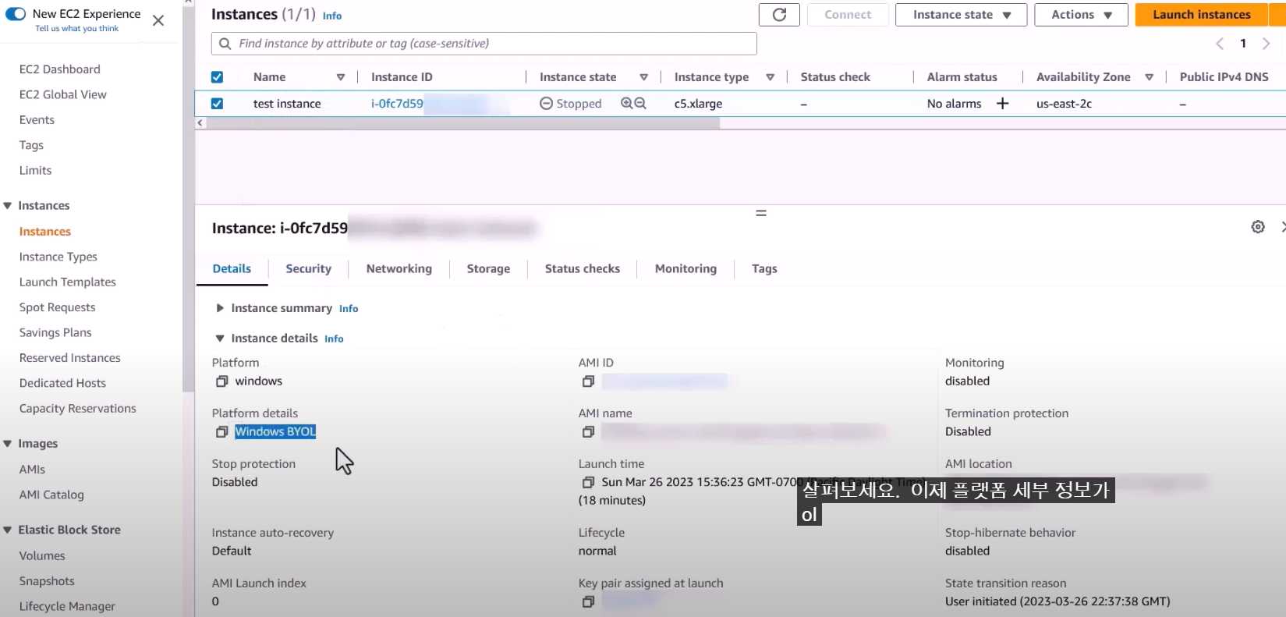Switch to the Monitoring tab

tap(686, 268)
